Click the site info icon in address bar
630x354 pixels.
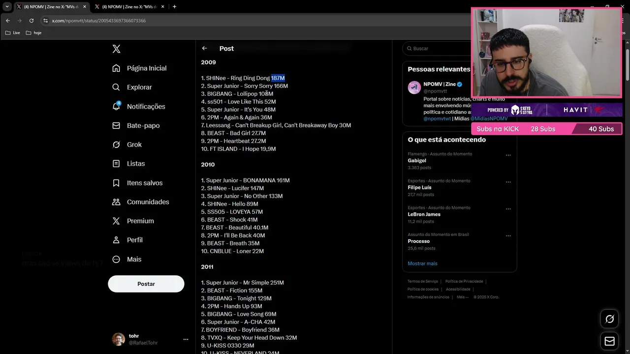click(45, 21)
